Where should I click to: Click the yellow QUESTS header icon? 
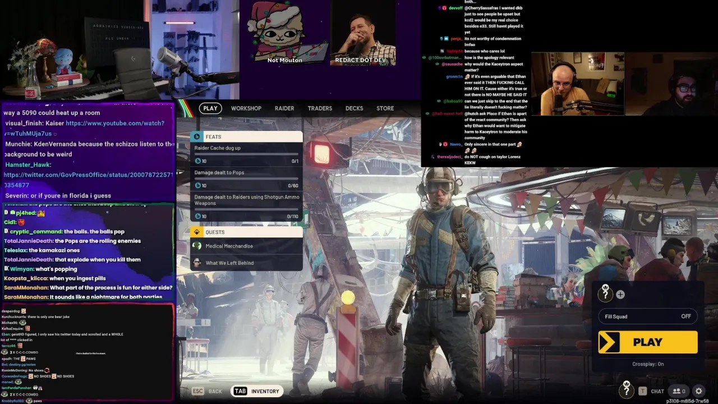(196, 232)
